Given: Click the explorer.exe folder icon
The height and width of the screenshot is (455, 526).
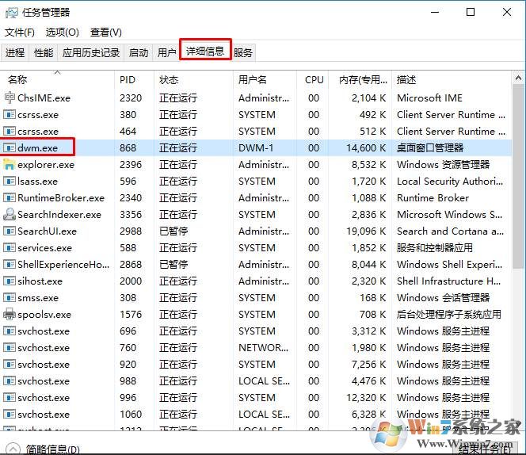Looking at the screenshot, I should tap(10, 165).
